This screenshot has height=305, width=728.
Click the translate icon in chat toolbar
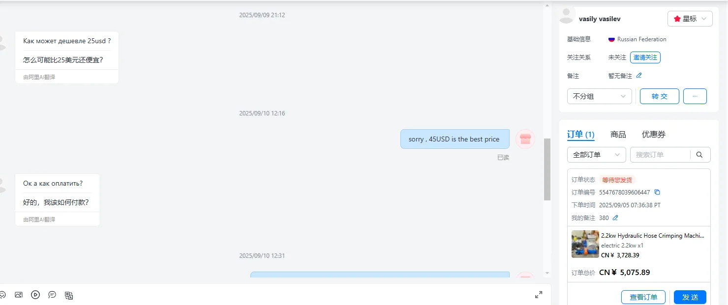(x=69, y=295)
